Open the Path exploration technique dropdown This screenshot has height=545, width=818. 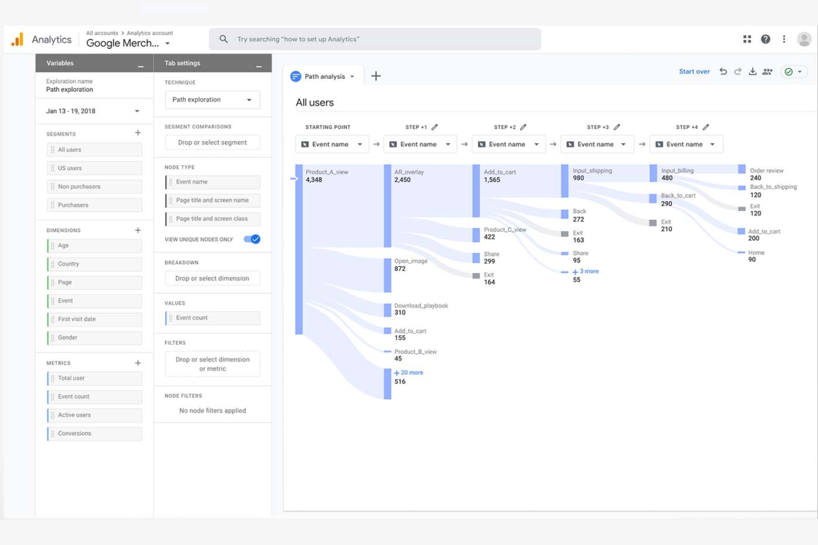(212, 99)
